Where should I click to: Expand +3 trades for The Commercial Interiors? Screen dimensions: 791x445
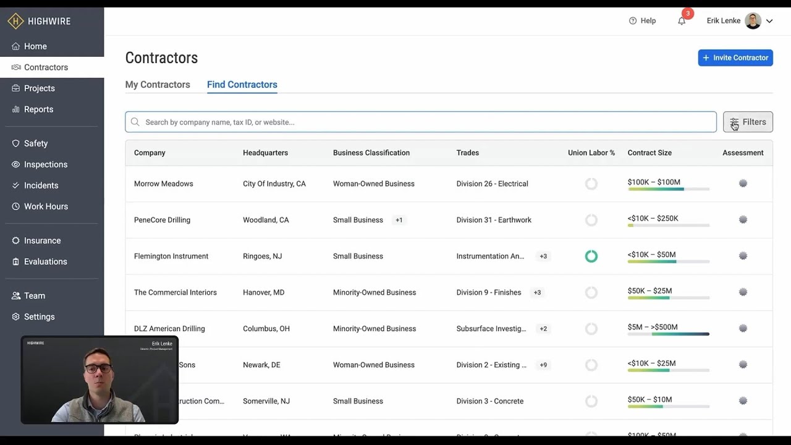tap(537, 292)
